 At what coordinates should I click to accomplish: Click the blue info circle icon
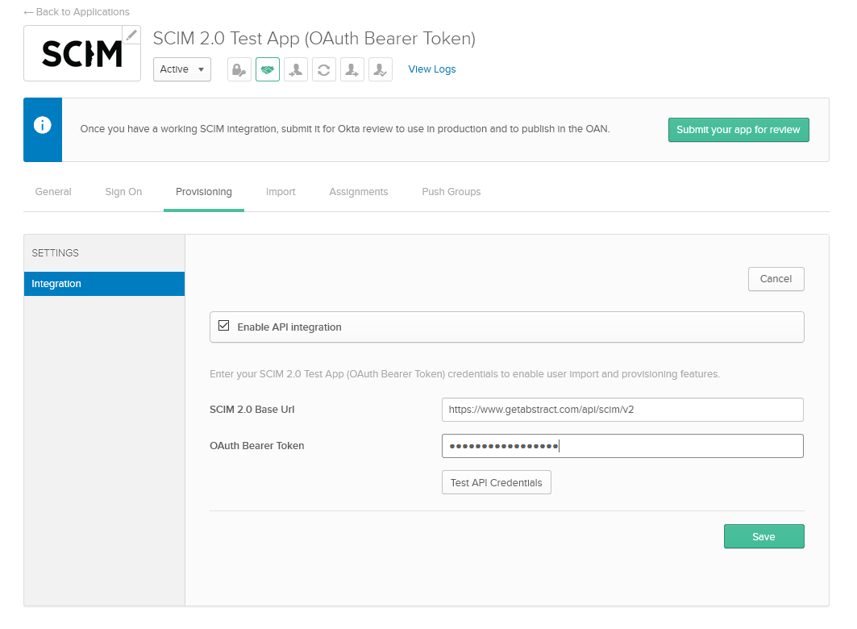[x=43, y=126]
